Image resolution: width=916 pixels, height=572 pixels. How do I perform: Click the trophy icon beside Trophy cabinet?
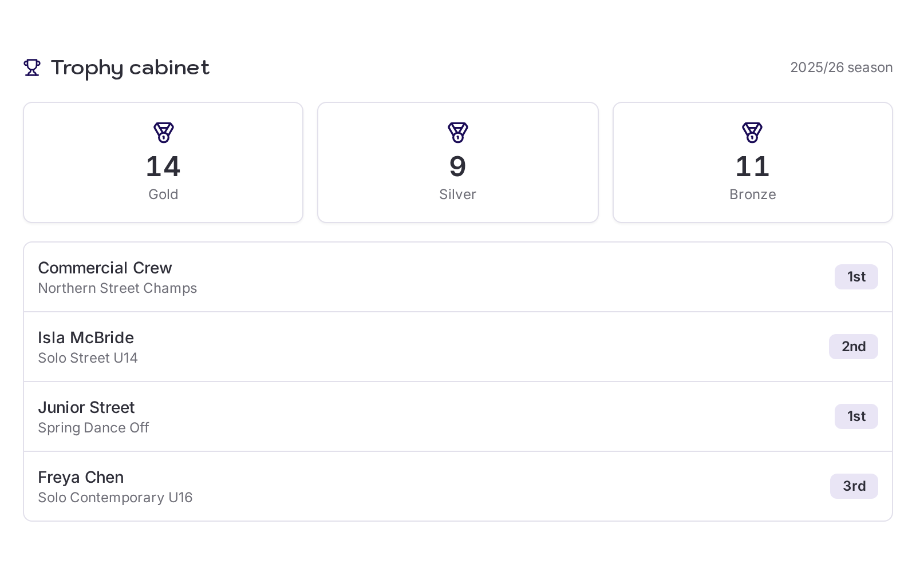point(32,67)
